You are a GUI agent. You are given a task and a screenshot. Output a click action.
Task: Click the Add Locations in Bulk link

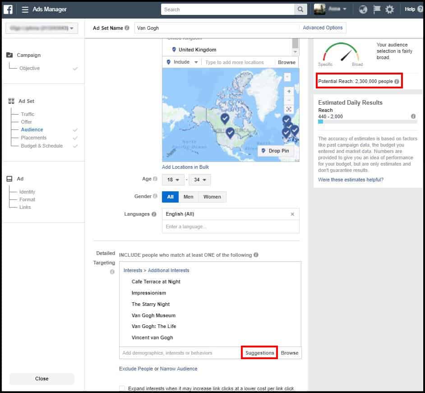pyautogui.click(x=185, y=167)
